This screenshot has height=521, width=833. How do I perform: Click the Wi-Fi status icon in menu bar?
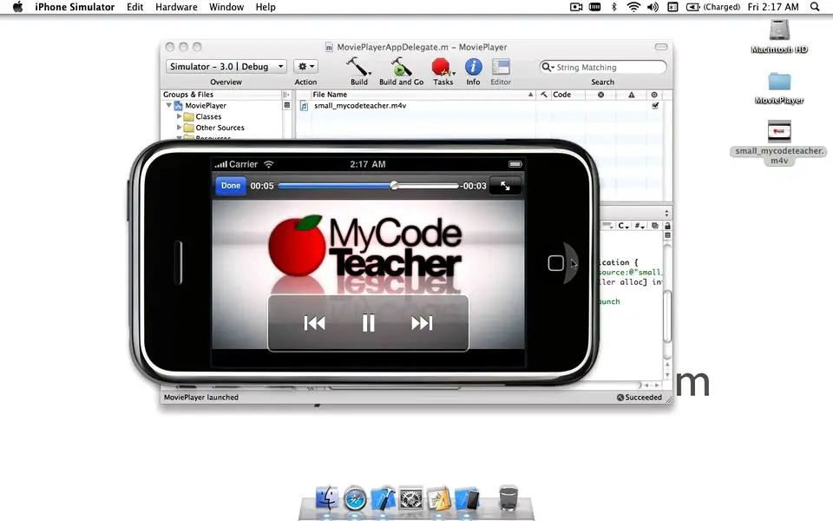[x=633, y=7]
